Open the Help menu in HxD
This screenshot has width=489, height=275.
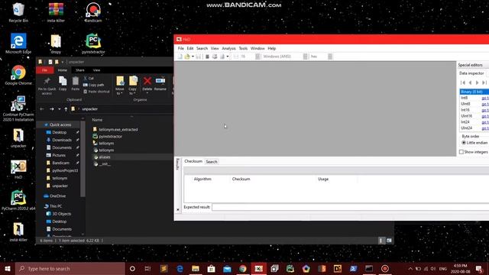click(x=272, y=48)
